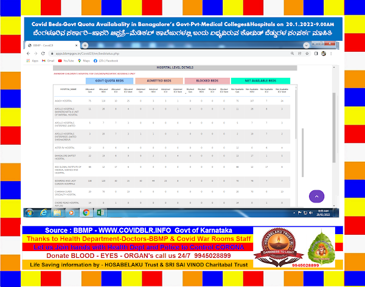Open the YouTube bookmark
The image size is (365, 287).
point(66,61)
